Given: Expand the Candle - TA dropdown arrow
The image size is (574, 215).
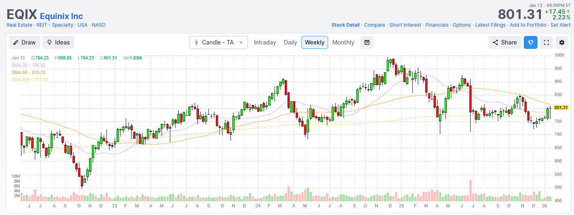Looking at the screenshot, I should pos(241,42).
